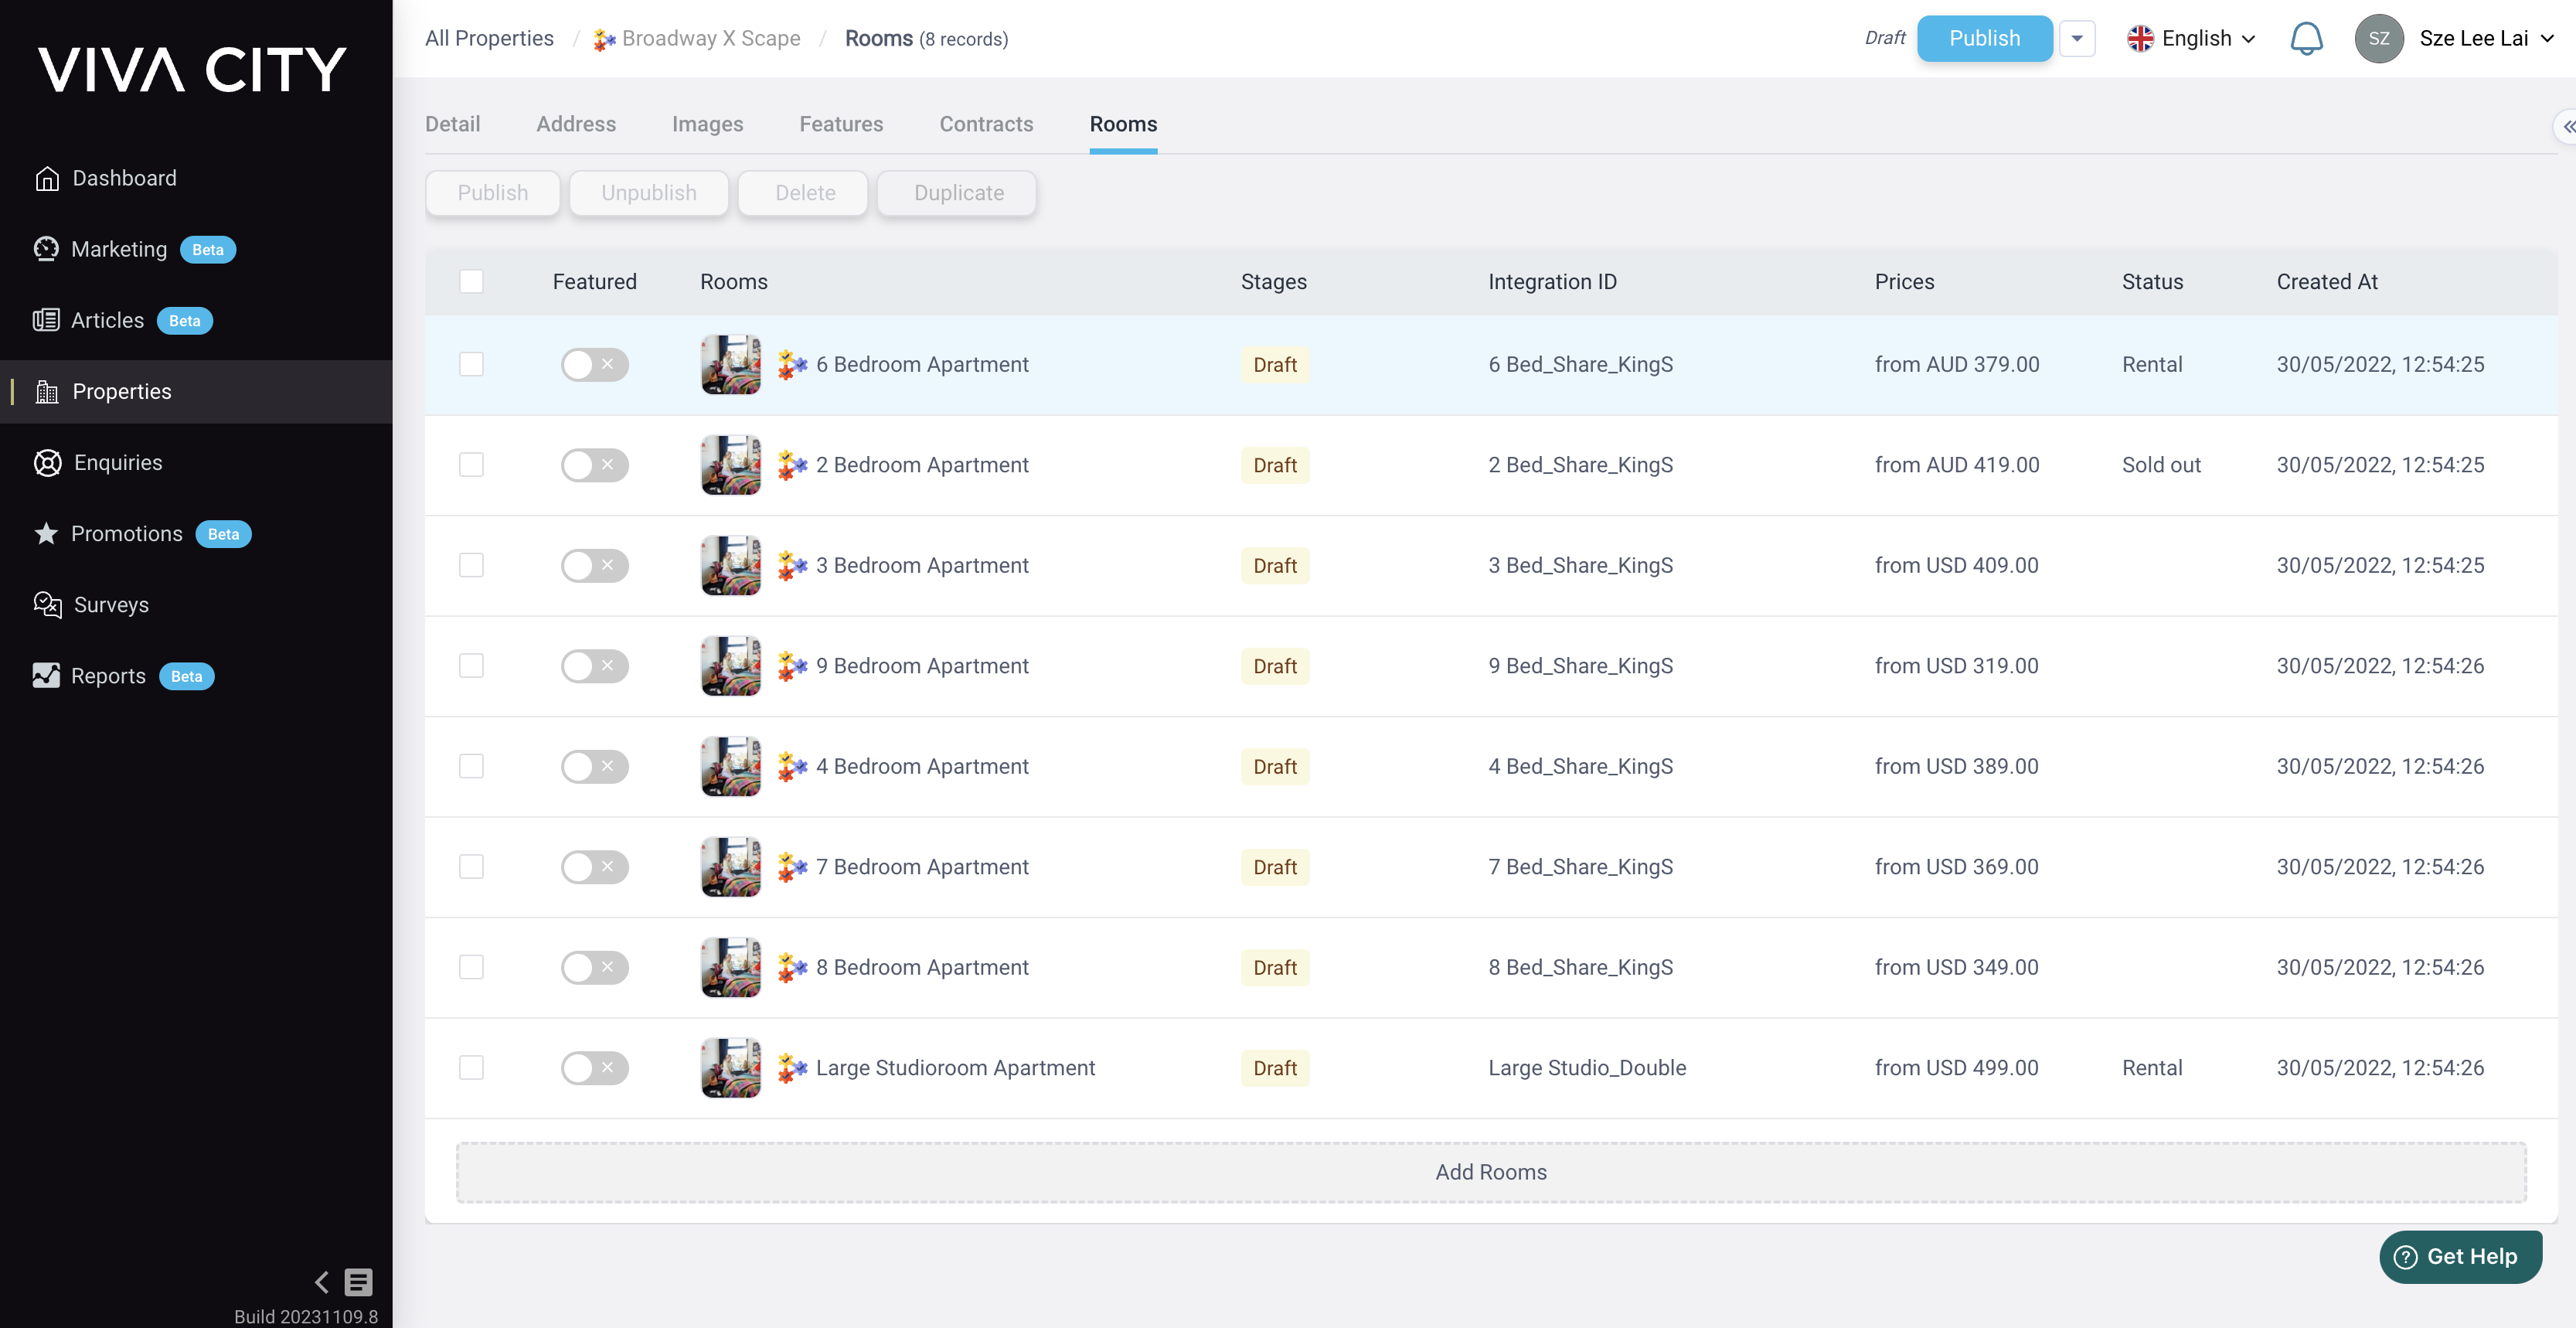Click the Dashboard home icon
Screen dimensions: 2576x1328
tap(47, 178)
